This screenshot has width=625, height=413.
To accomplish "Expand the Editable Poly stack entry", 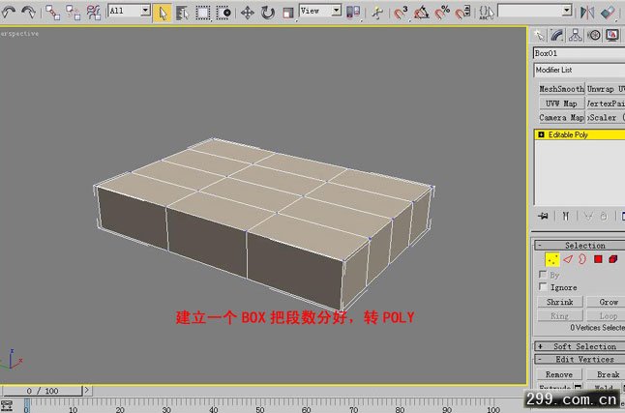I will point(541,134).
